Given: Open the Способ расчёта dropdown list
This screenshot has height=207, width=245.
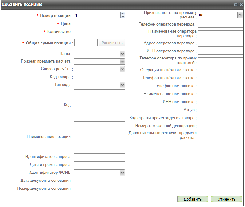Looking at the screenshot, I should coord(122,69).
